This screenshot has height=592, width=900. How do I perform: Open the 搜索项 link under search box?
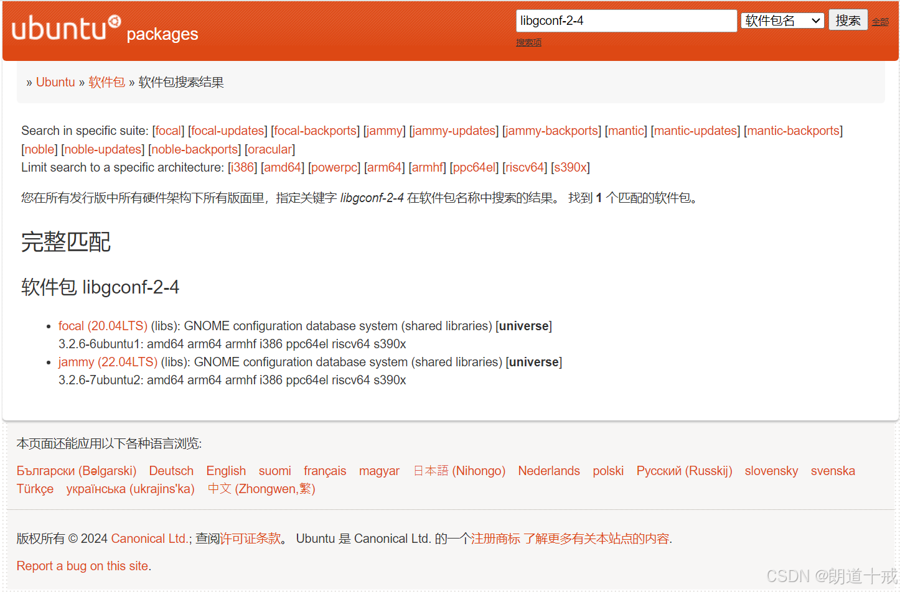[528, 42]
